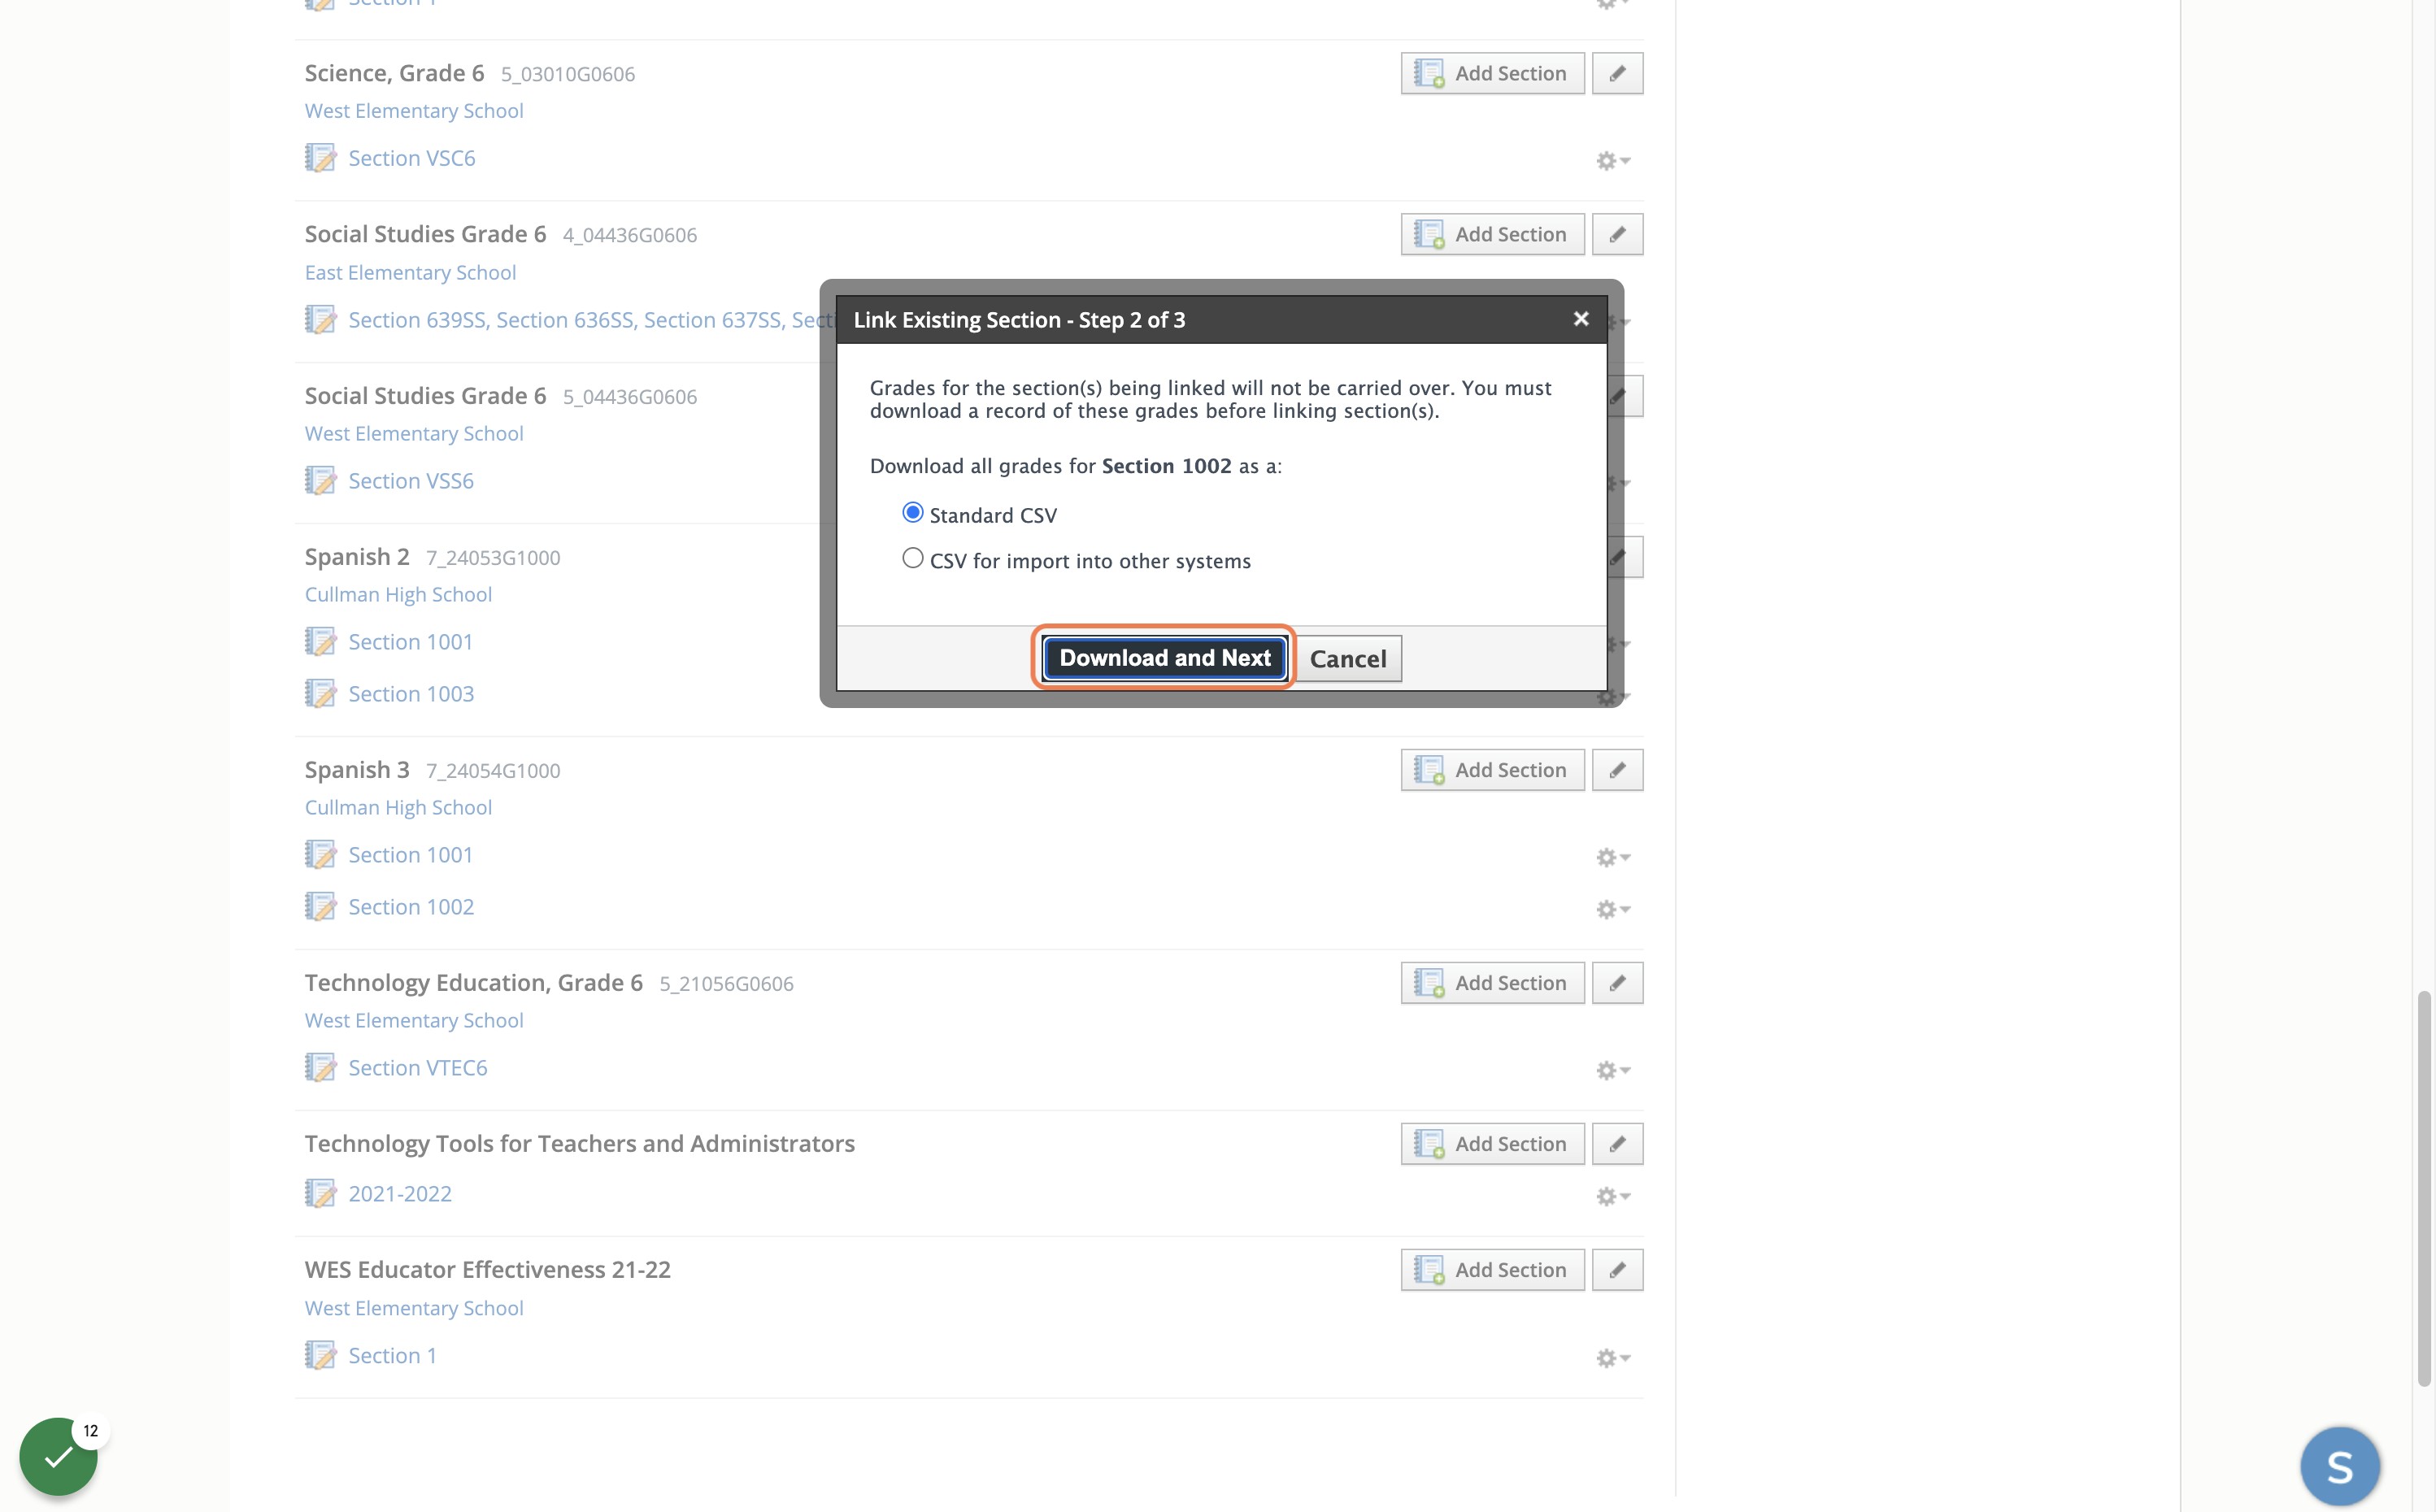Screen dimensions: 2436x1512
Task: Open Cullman High School link under Spanish 3
Action: (x=398, y=807)
